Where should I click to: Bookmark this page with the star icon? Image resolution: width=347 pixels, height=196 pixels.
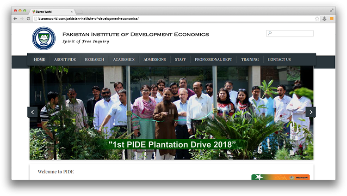pyautogui.click(x=317, y=18)
